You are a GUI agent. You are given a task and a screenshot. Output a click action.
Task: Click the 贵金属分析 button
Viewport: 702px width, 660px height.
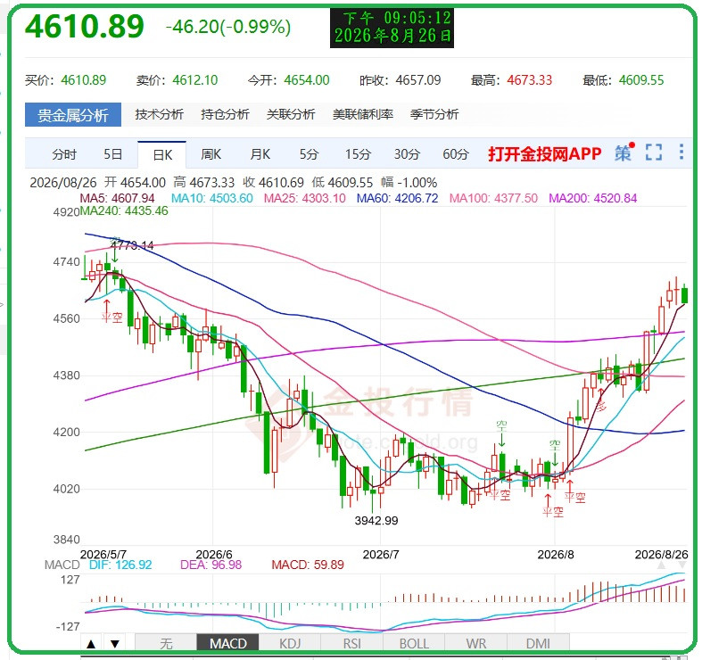[x=73, y=115]
